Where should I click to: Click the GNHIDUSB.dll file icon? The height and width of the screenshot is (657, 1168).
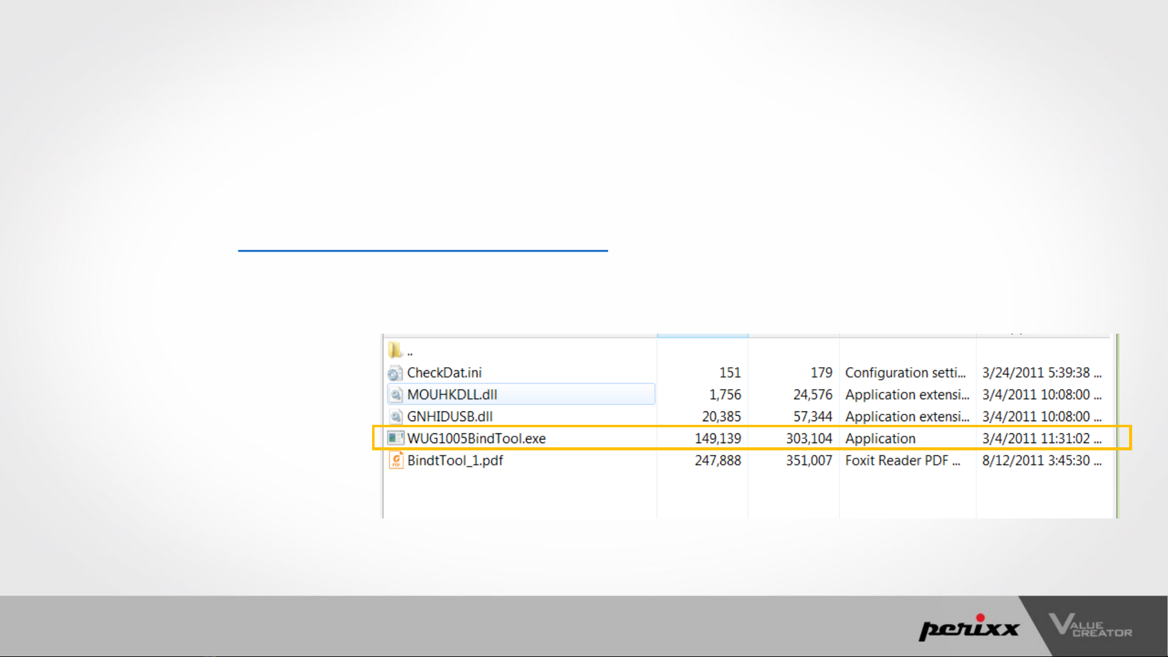[396, 416]
